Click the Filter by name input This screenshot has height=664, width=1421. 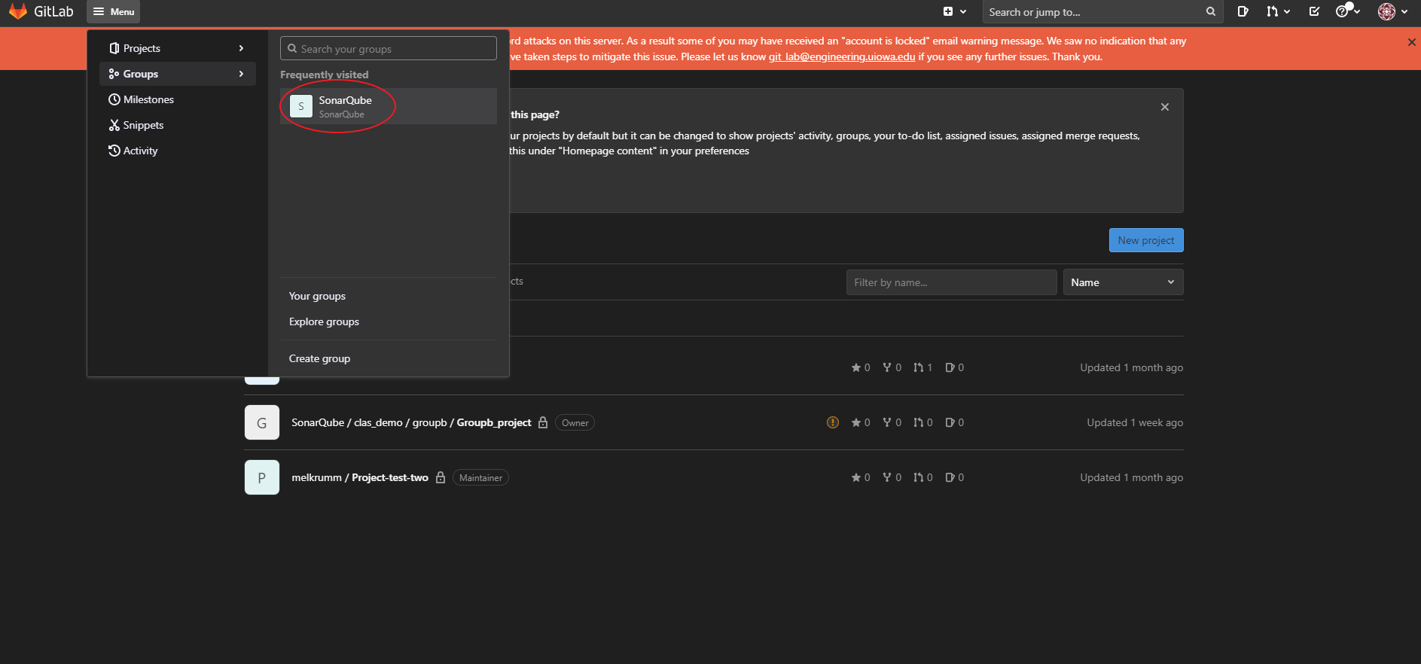pos(950,282)
